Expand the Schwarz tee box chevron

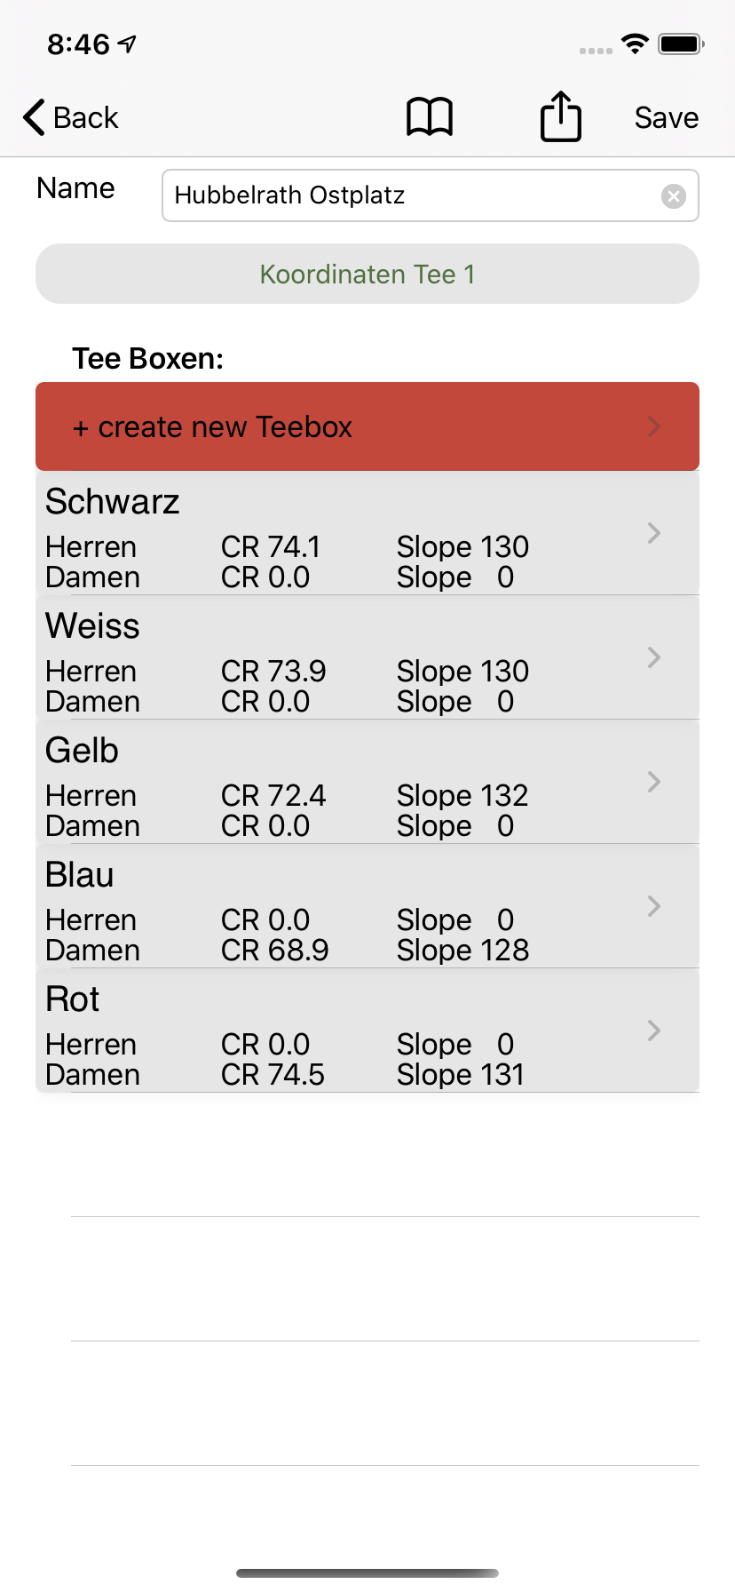pos(654,533)
